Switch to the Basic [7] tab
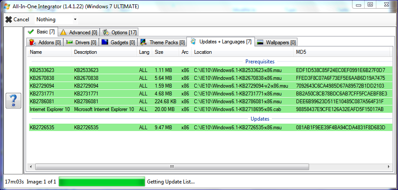 tap(42, 32)
